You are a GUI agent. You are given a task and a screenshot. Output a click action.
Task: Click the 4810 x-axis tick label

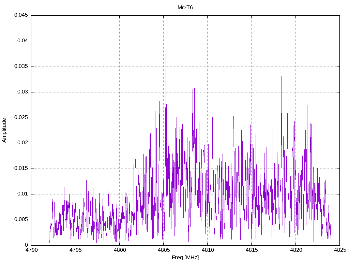pos(208,250)
